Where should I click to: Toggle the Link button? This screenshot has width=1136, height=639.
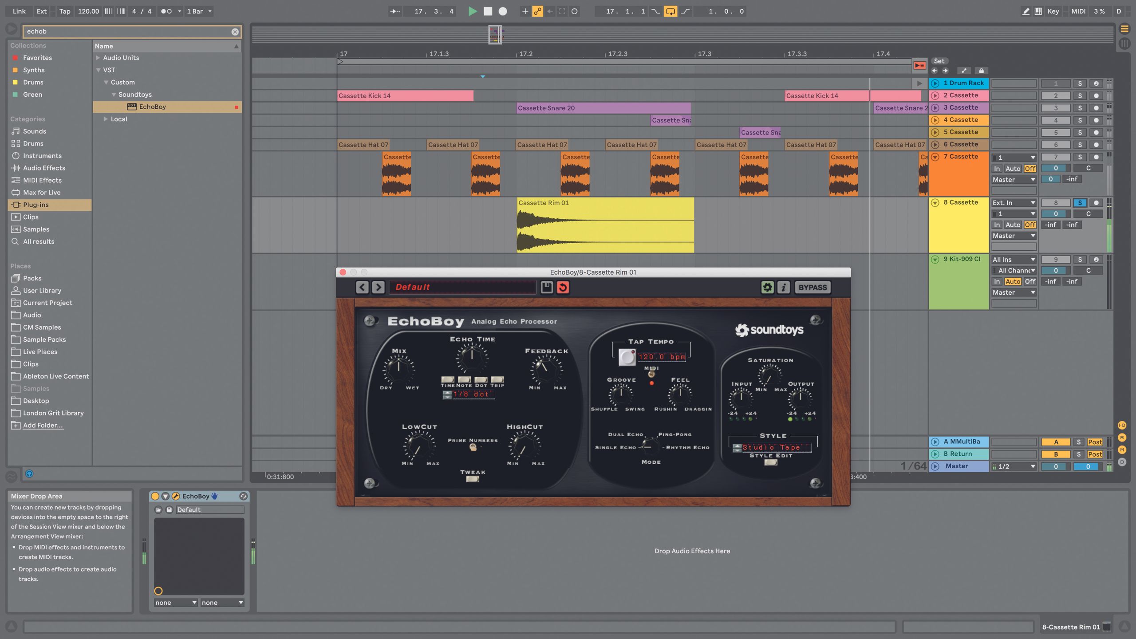click(x=19, y=11)
